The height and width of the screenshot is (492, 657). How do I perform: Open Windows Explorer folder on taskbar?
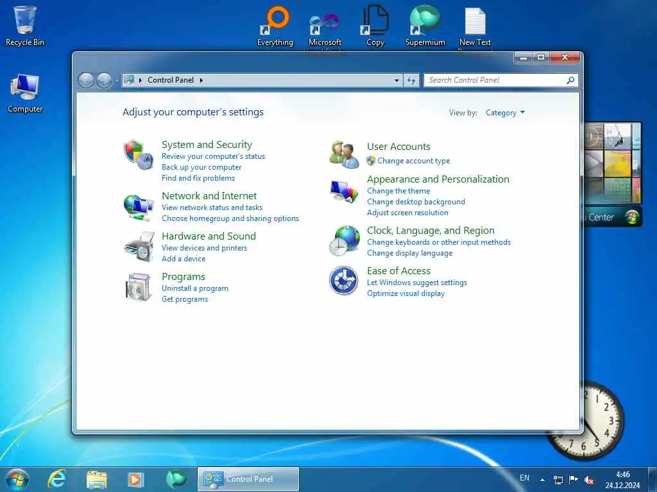point(97,479)
